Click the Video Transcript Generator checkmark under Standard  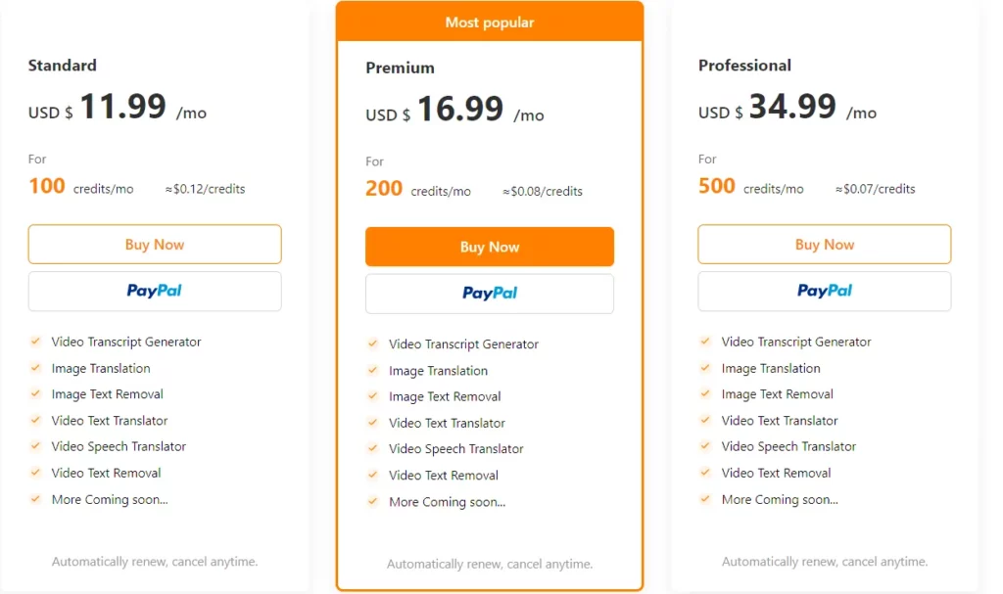click(35, 342)
